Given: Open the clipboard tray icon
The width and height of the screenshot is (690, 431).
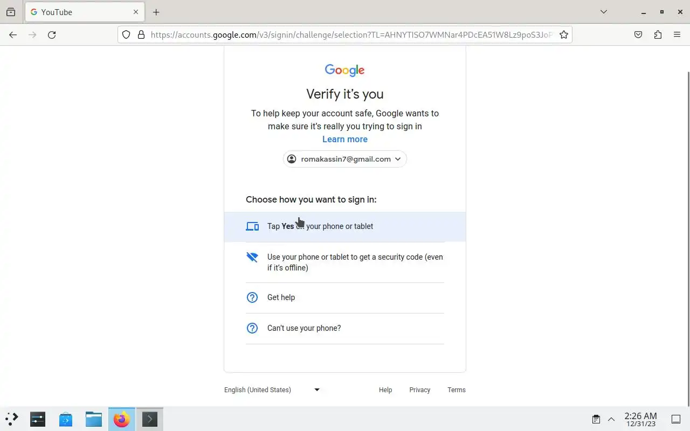Looking at the screenshot, I should click(596, 419).
